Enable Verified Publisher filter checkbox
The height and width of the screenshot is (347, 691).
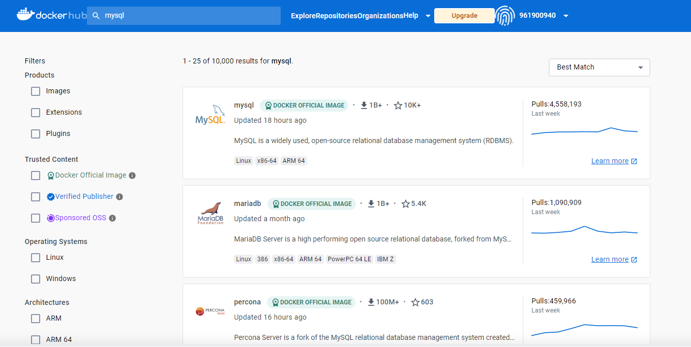tap(36, 197)
